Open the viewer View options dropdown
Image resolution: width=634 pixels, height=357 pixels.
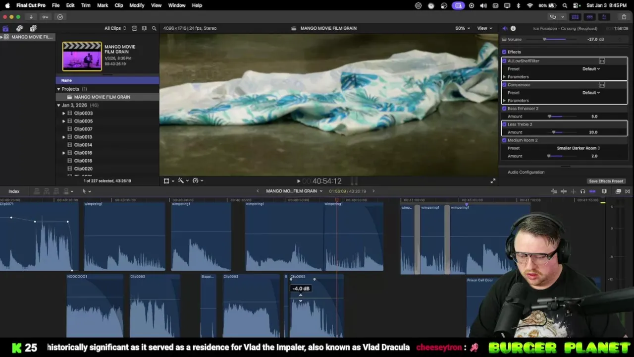tap(484, 28)
